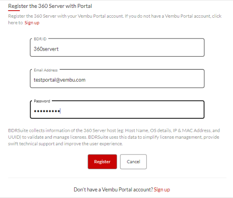Click the masked password dots
The image size is (233, 198).
click(x=47, y=111)
